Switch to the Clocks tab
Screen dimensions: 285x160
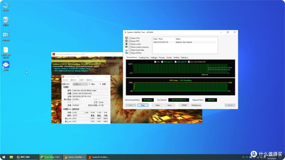(x=169, y=58)
